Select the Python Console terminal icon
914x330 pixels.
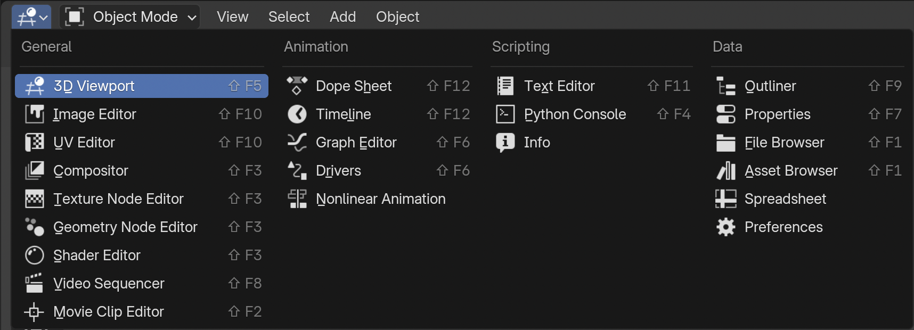click(505, 114)
